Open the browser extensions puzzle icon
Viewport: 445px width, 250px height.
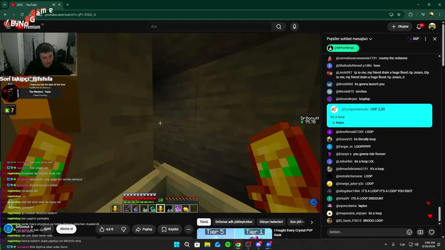coord(411,15)
